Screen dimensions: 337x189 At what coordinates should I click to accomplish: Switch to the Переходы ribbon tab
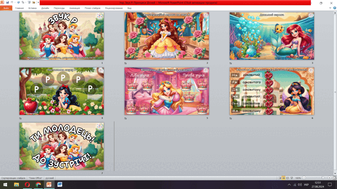point(59,8)
